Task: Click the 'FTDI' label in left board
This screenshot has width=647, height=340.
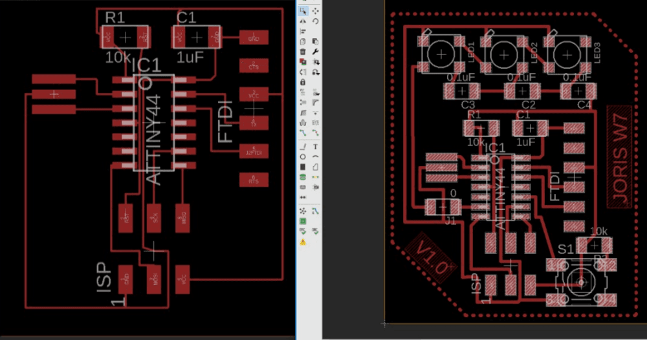Action: coord(226,122)
